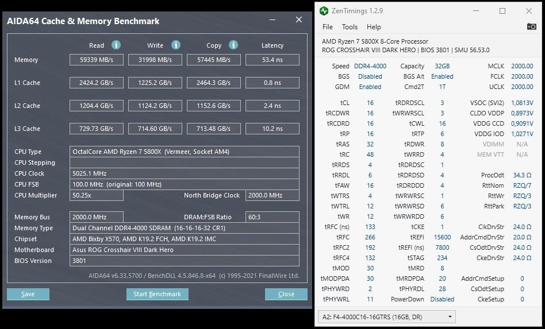Click the L1 Cache Copy value 2464.3 GB/s
This screenshot has width=545, height=329.
[x=214, y=83]
